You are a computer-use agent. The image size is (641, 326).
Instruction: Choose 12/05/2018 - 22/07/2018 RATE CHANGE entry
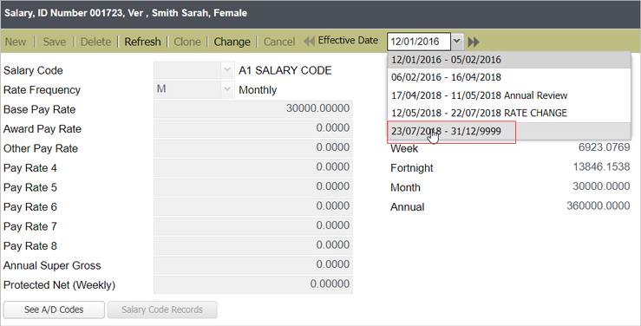tap(509, 113)
